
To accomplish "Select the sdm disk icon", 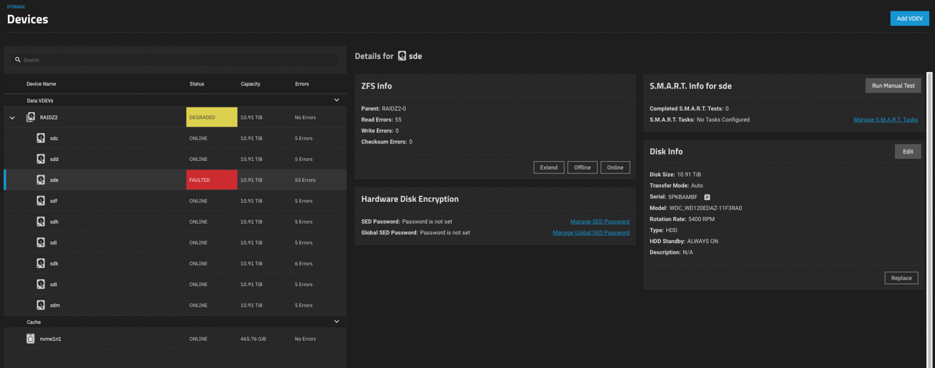I will click(x=41, y=305).
